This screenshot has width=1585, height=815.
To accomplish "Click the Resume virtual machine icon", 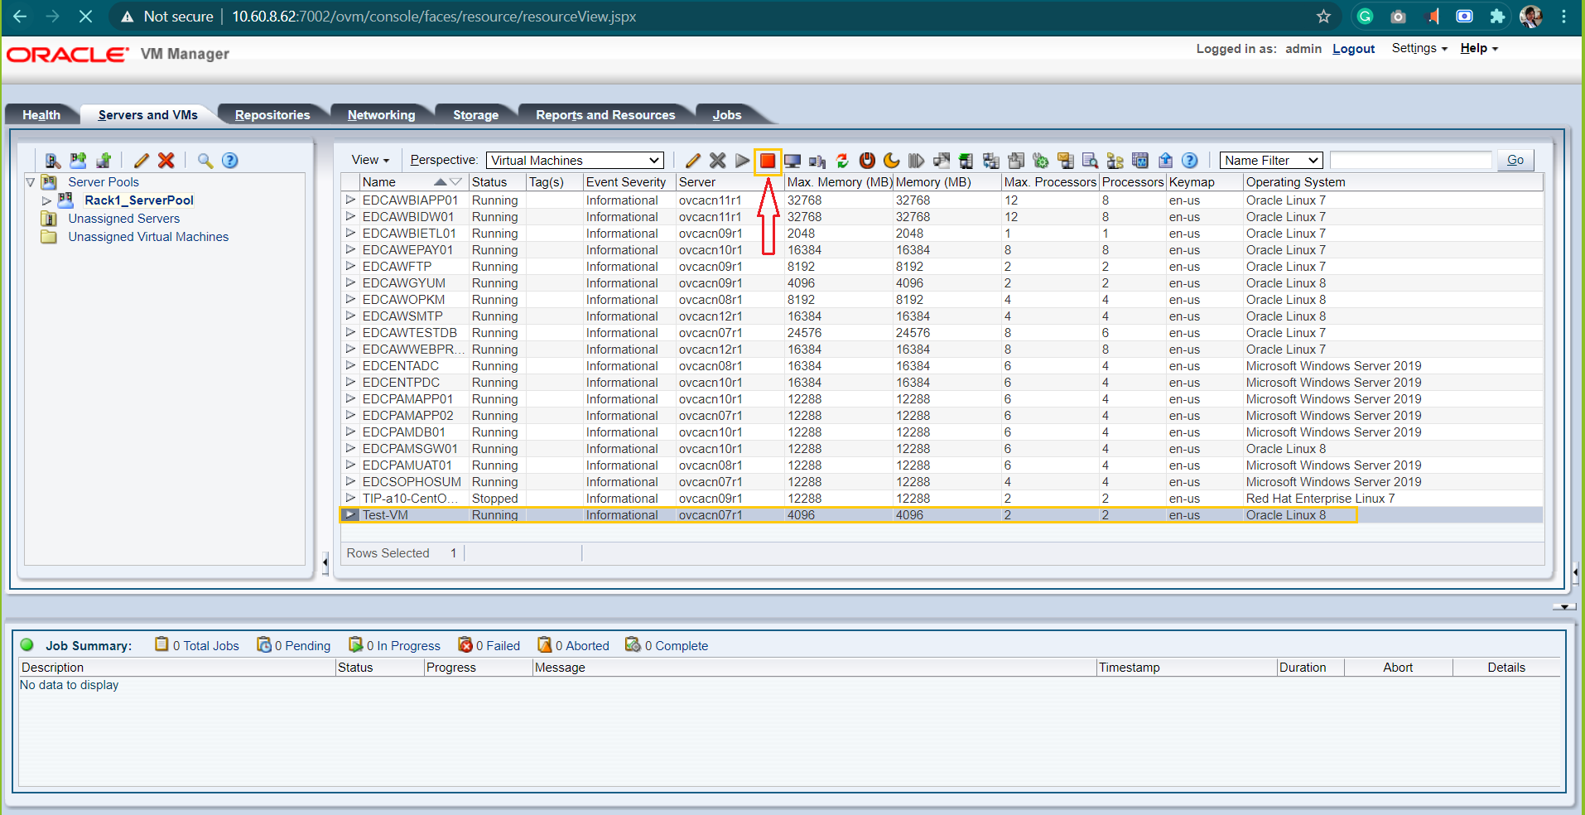I will (917, 161).
